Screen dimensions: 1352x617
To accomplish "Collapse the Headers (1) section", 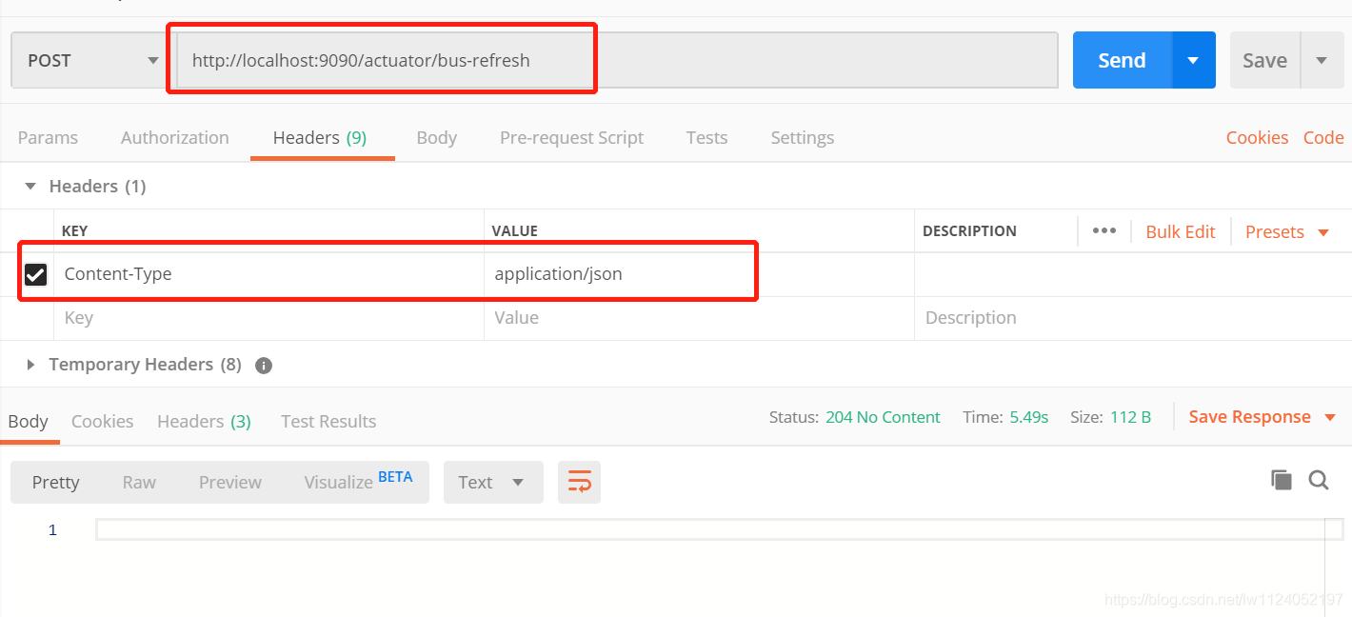I will pyautogui.click(x=30, y=186).
